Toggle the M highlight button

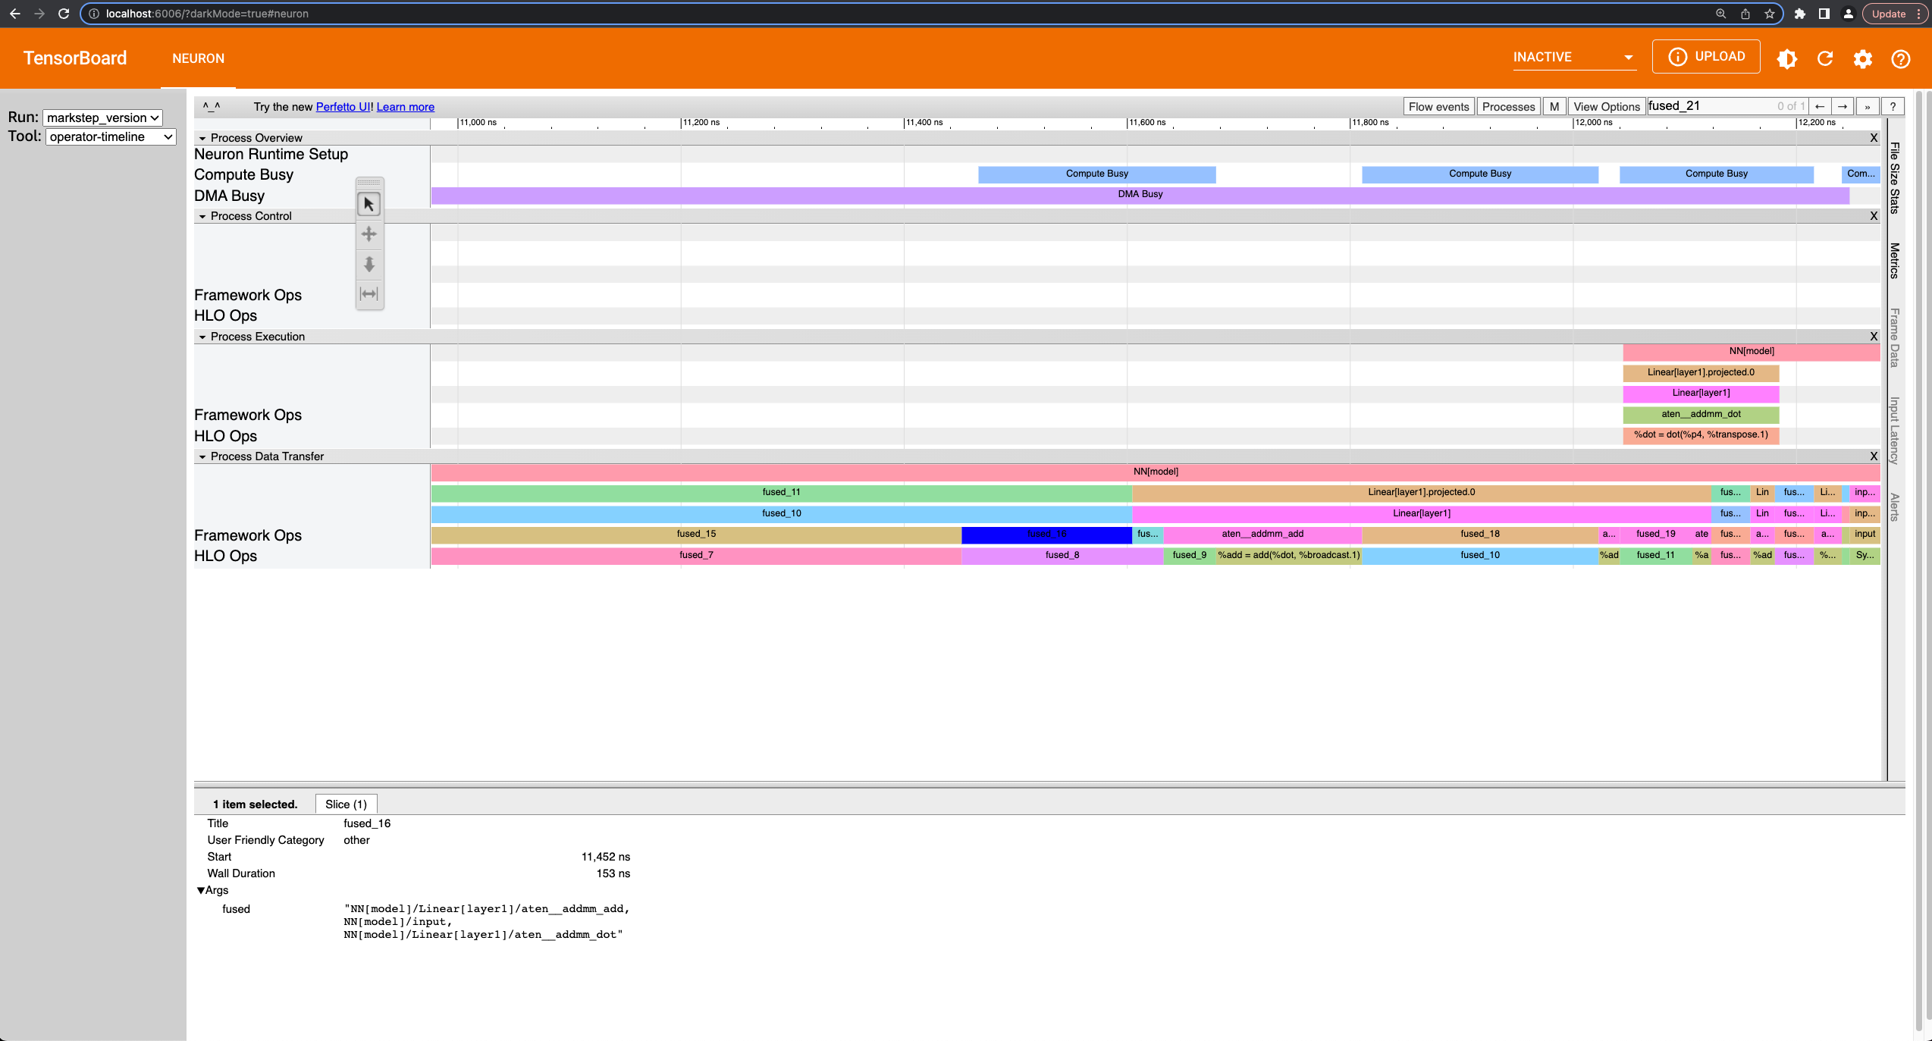point(1554,106)
